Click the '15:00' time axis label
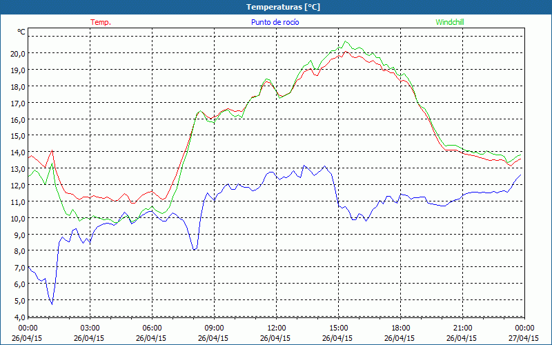The height and width of the screenshot is (345, 552). pos(338,328)
